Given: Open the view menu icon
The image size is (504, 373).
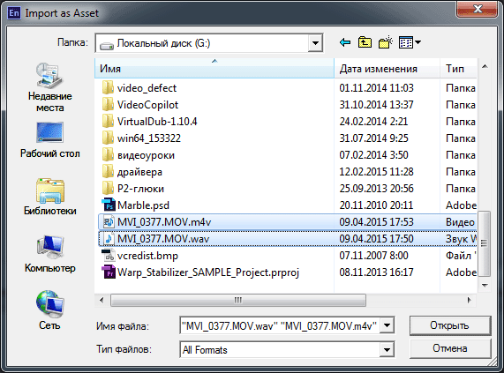Looking at the screenshot, I should coord(410,42).
